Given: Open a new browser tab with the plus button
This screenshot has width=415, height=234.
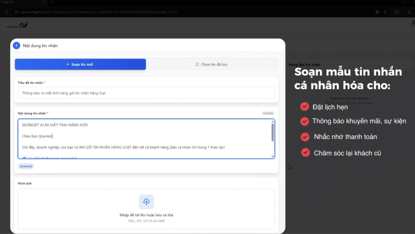Looking at the screenshot, I should (53, 2).
